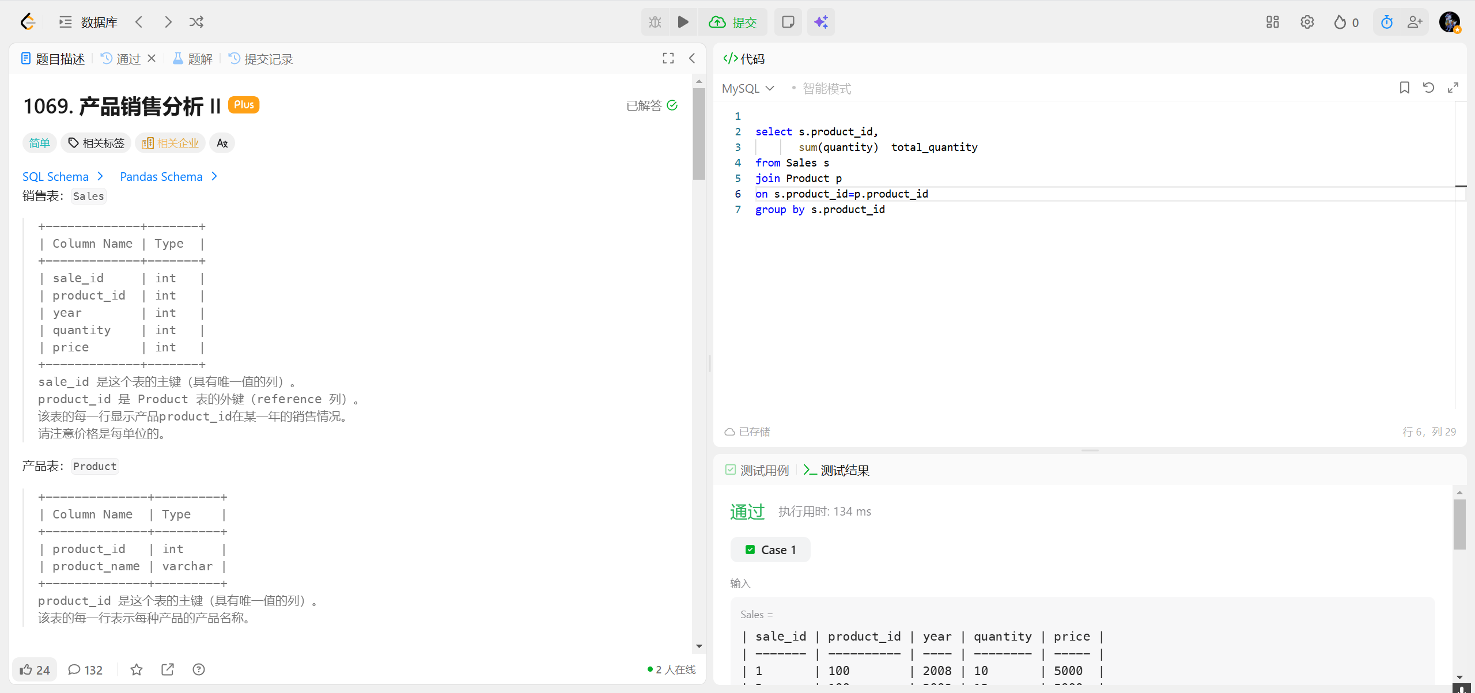The width and height of the screenshot is (1475, 693).
Task: Shuffle to a random problem
Action: pos(196,22)
